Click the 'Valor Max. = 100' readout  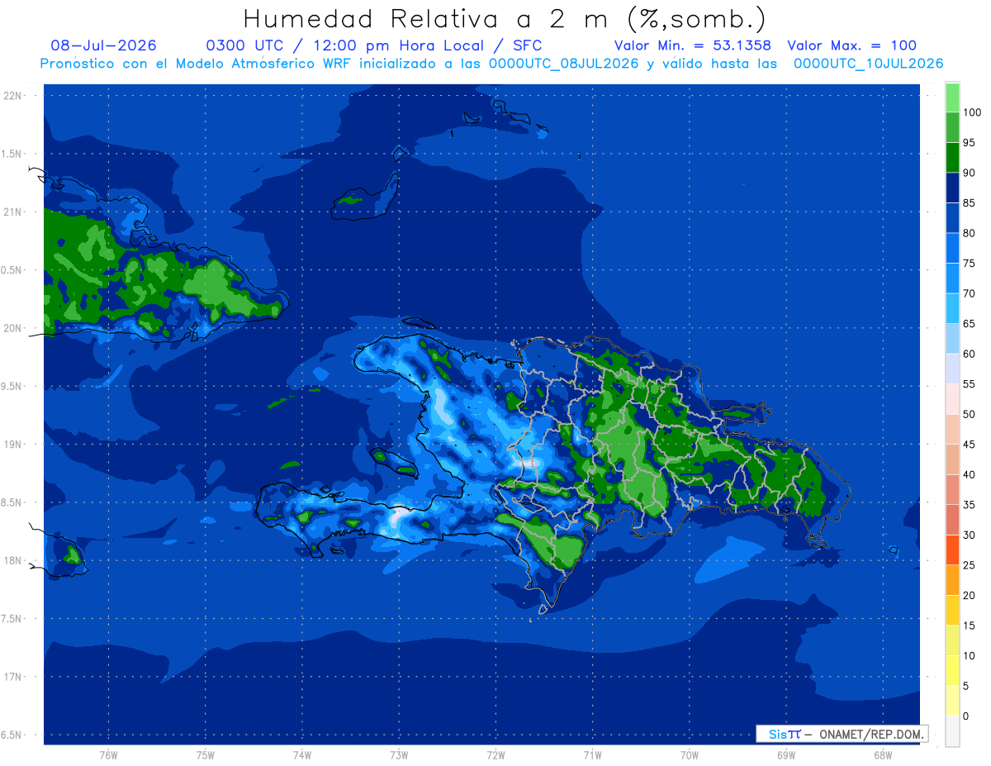[x=852, y=45]
